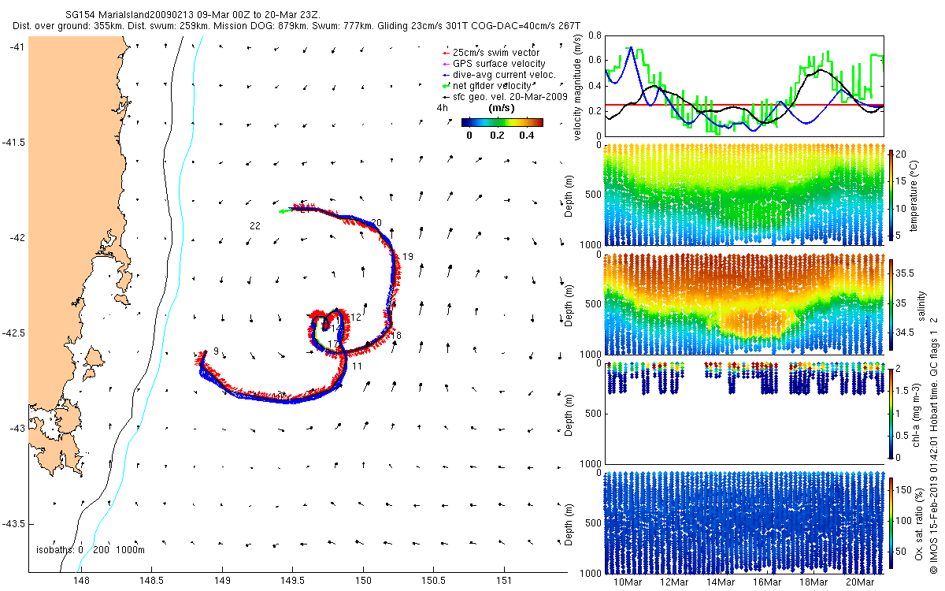Click the '0.8' tick on velocity magnitude axis
The width and height of the screenshot is (945, 591).
595,35
